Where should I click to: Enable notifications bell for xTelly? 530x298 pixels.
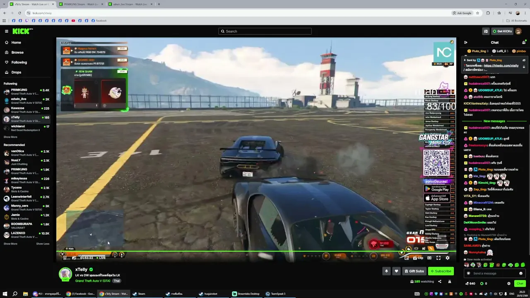[386, 271]
